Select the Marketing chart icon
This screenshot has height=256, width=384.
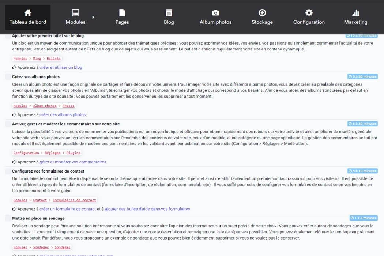click(355, 12)
